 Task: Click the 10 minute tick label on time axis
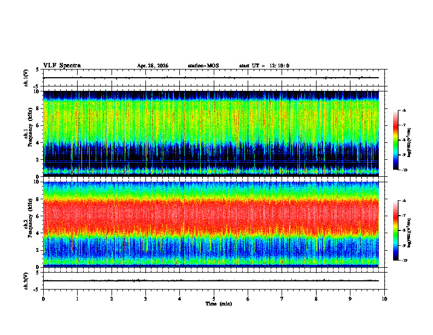(x=384, y=299)
